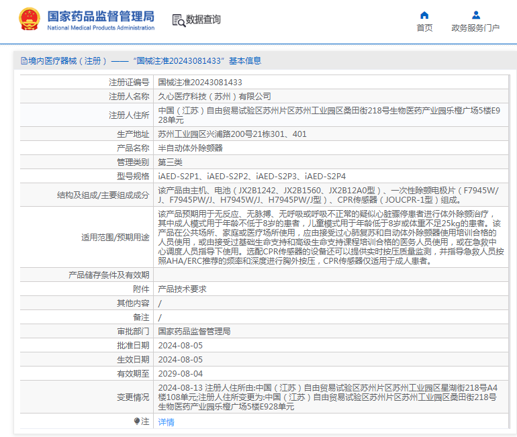Click the 注册人住所 address value
Screen dimensions: 517x437
(x=329, y=115)
